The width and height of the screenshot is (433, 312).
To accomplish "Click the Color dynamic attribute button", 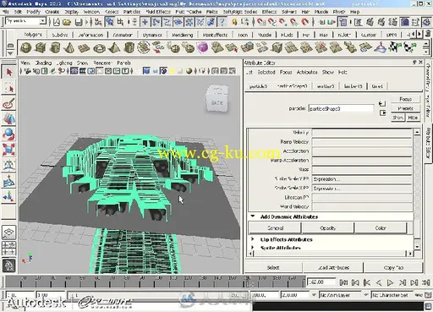I will pos(381,228).
